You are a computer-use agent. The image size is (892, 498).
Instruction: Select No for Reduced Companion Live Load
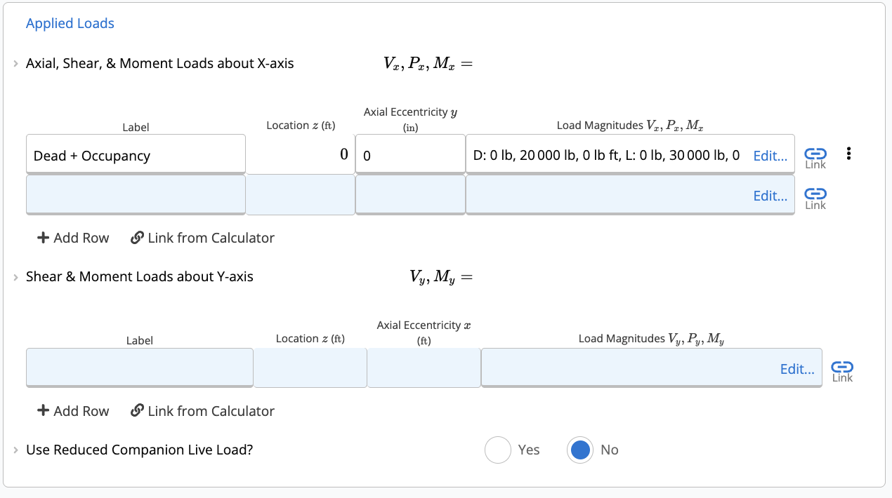[x=579, y=450]
